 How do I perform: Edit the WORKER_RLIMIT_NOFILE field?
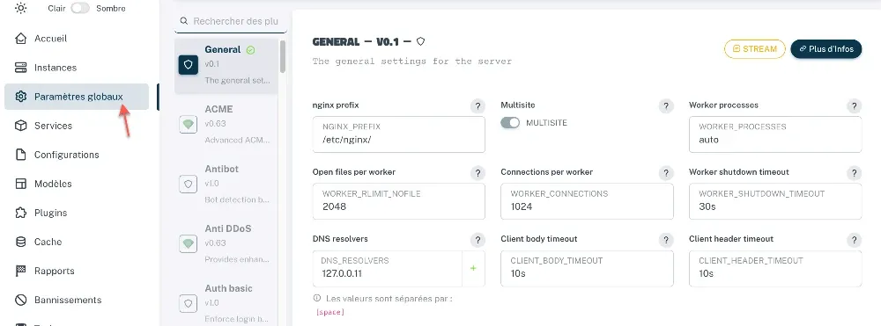398,201
